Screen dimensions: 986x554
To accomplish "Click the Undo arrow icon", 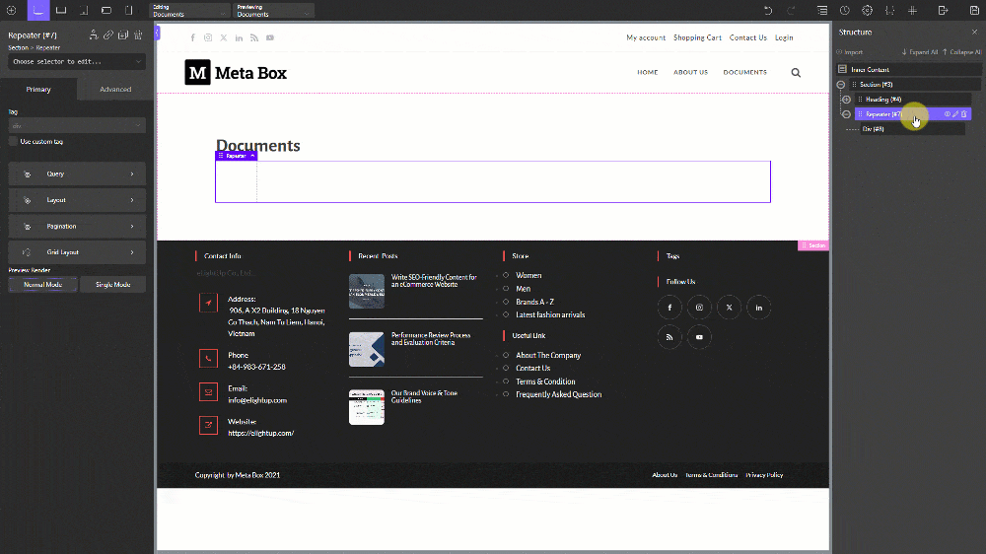I will coord(768,10).
